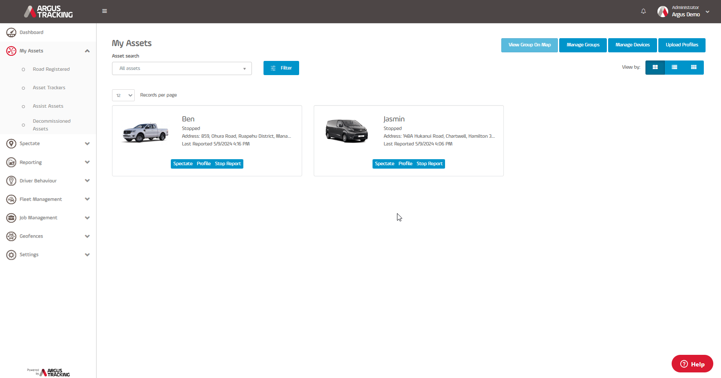Open Profile on Ben's card
The image size is (721, 378).
[204, 164]
